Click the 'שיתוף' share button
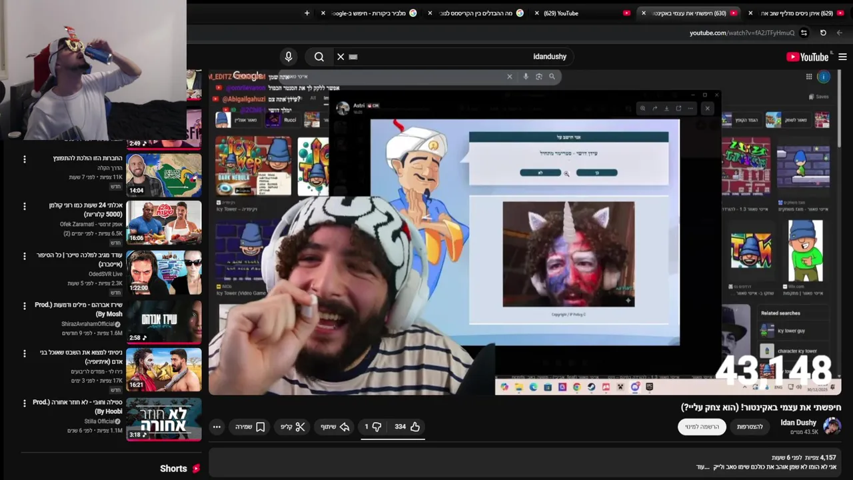 [336, 427]
